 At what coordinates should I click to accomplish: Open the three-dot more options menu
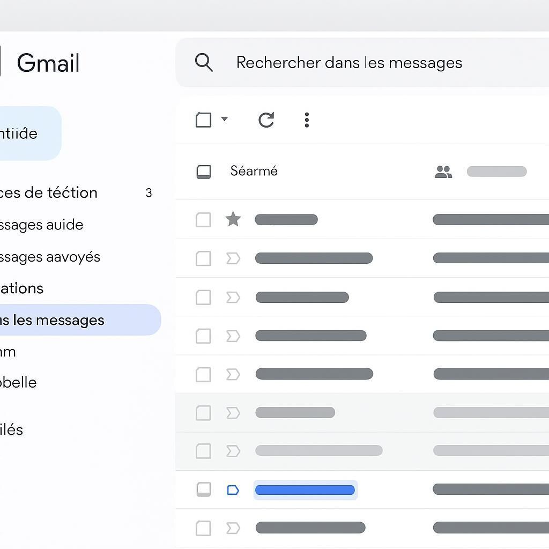pyautogui.click(x=307, y=120)
